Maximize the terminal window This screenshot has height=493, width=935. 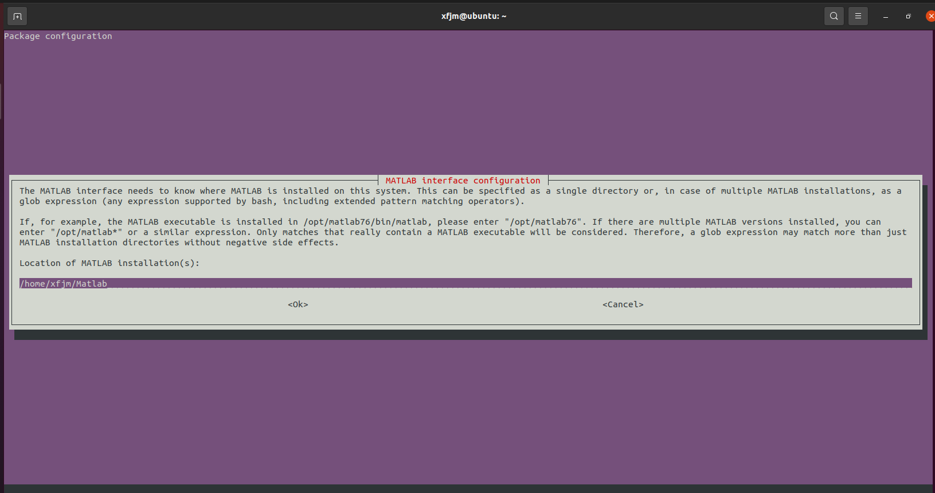coord(908,16)
